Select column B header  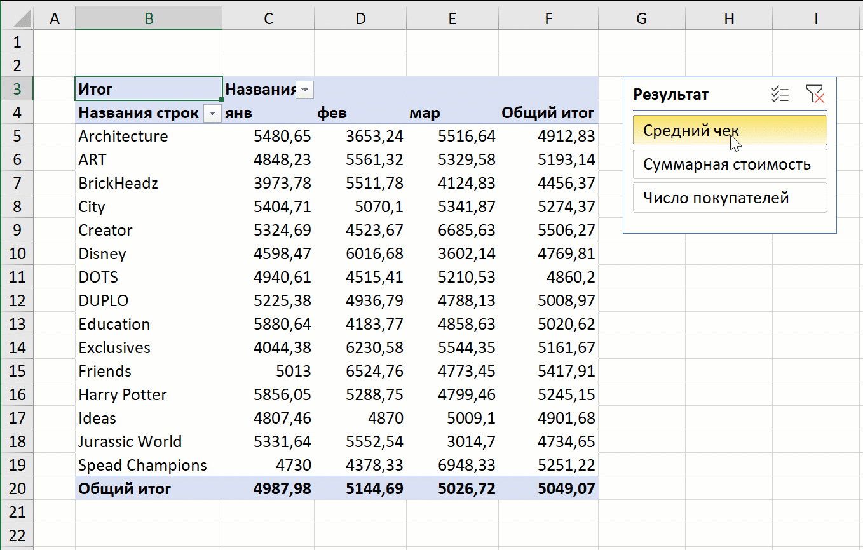pos(149,19)
